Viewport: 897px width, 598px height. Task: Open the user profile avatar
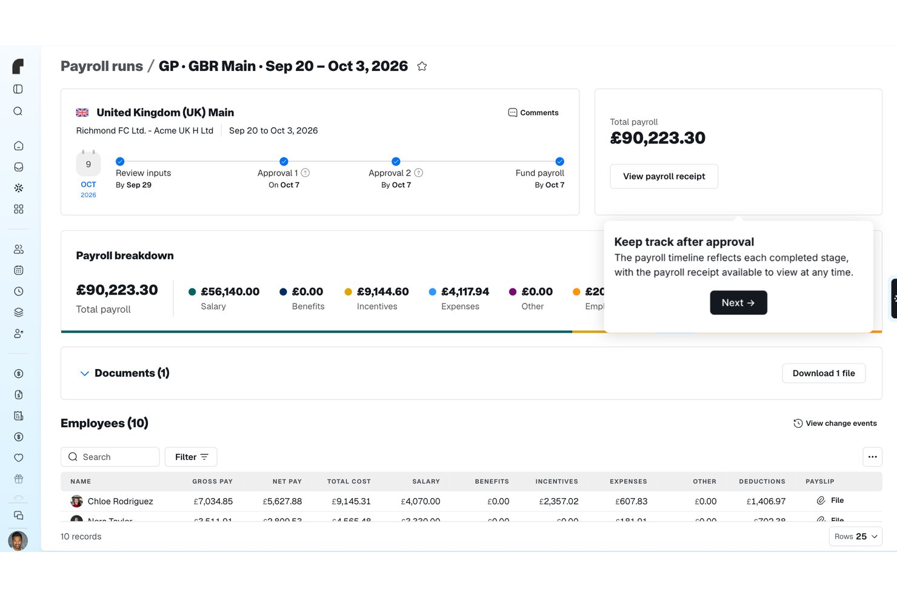[x=18, y=540]
